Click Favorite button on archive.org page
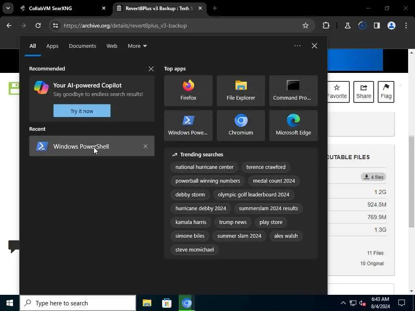The image size is (415, 311). point(336,92)
